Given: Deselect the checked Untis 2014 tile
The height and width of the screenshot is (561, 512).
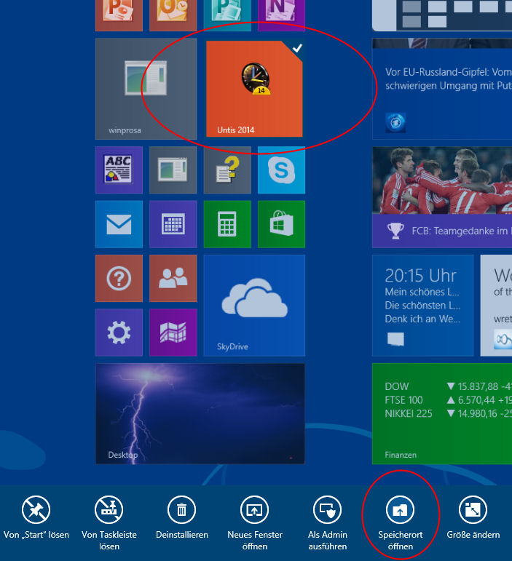Looking at the screenshot, I should [254, 89].
